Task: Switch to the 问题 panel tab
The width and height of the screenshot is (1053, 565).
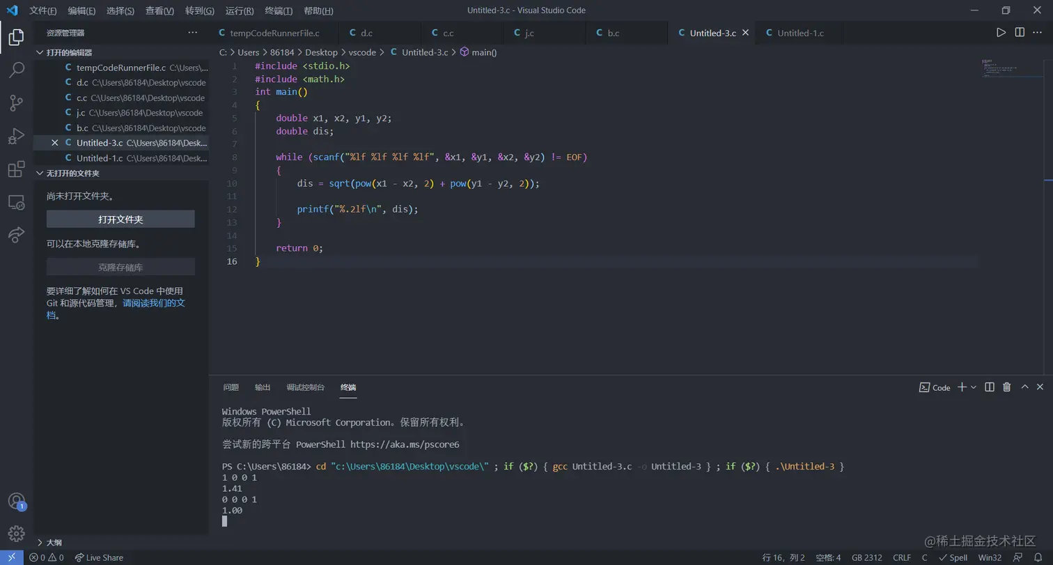Action: point(231,387)
